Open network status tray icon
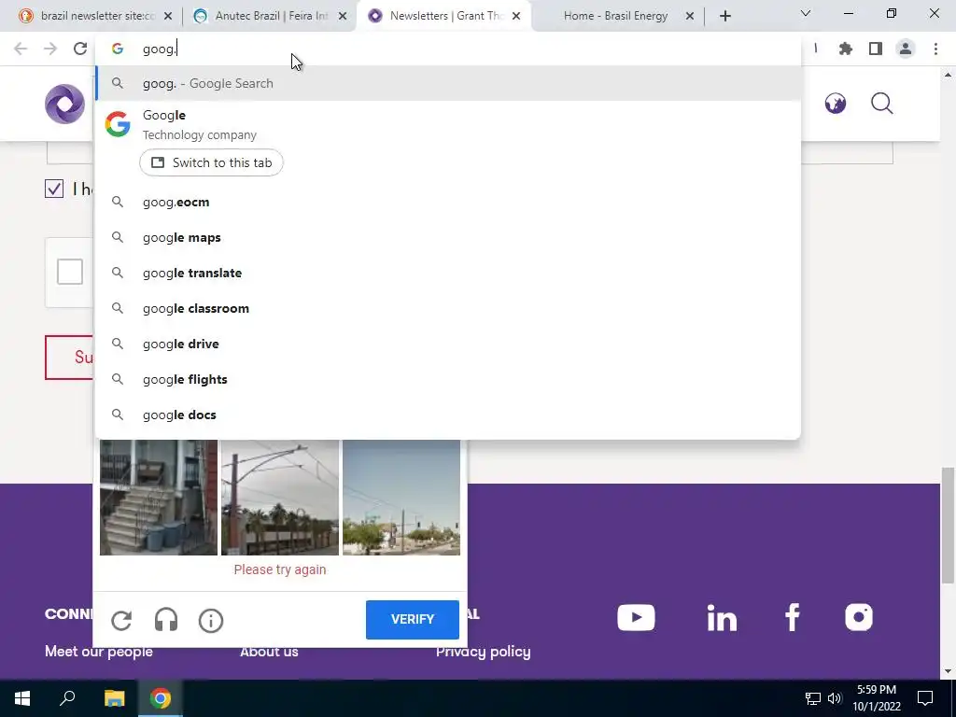Screen dimensions: 956x717 813,698
